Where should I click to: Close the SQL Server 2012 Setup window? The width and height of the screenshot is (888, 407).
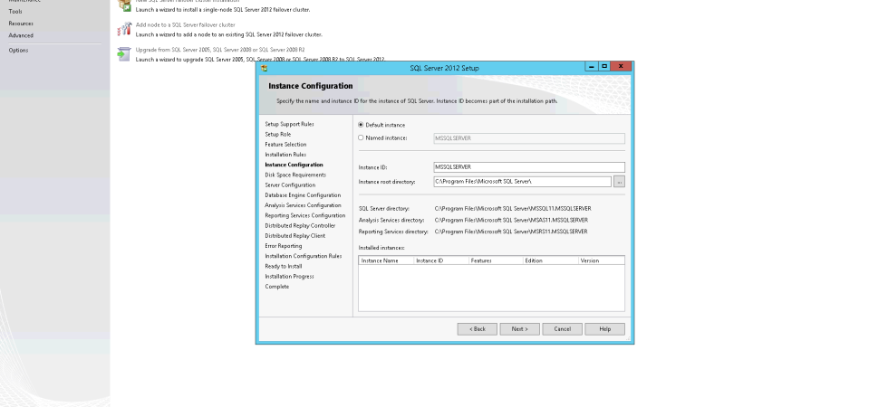[x=621, y=67]
